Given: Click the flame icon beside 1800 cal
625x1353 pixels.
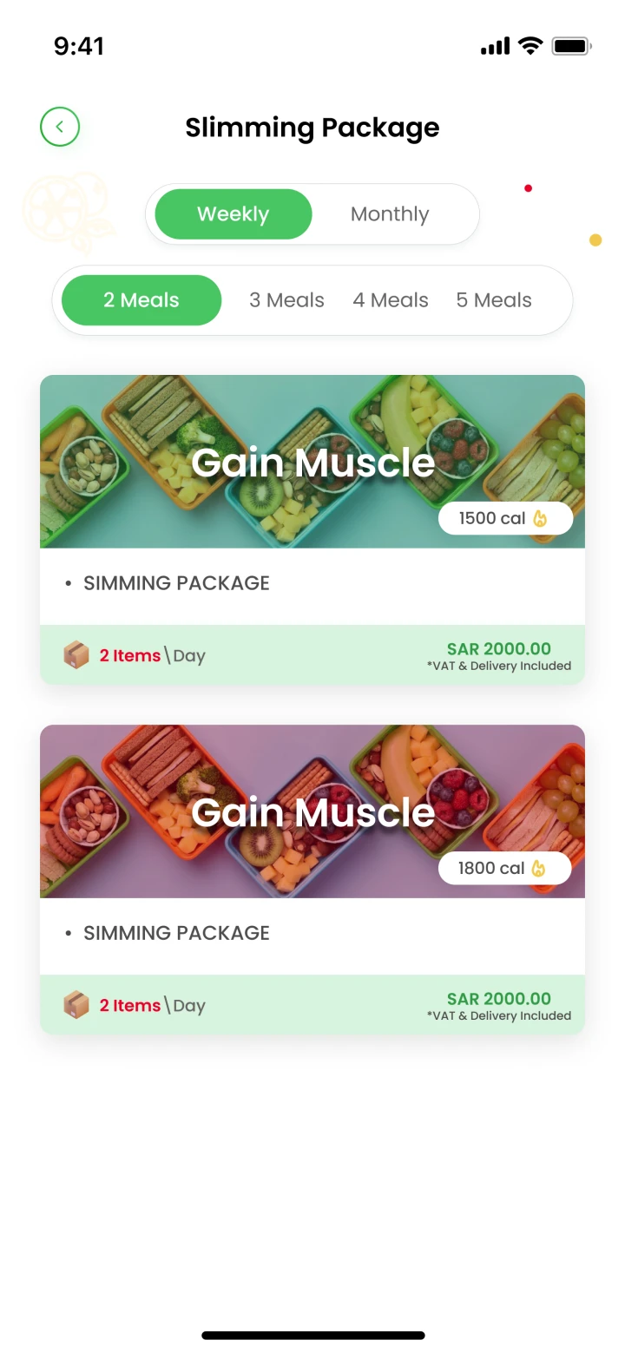Looking at the screenshot, I should coord(539,869).
